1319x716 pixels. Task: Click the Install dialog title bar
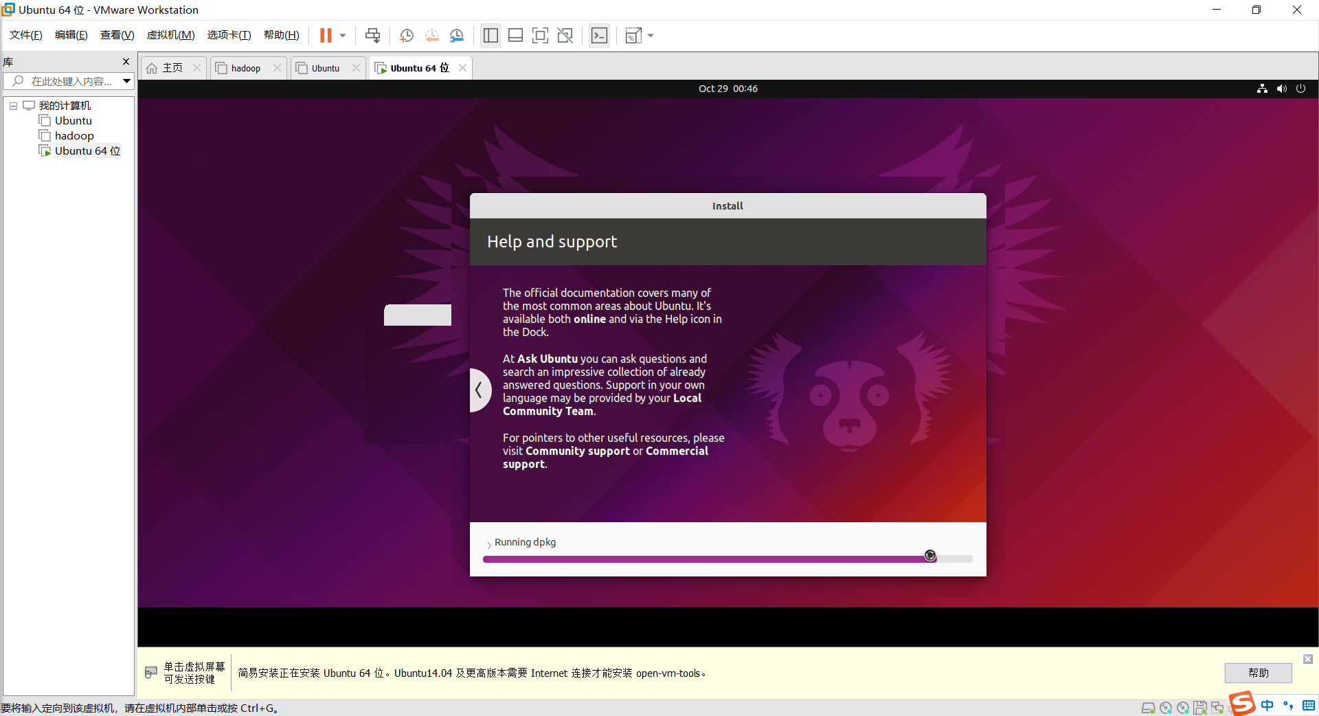[728, 206]
